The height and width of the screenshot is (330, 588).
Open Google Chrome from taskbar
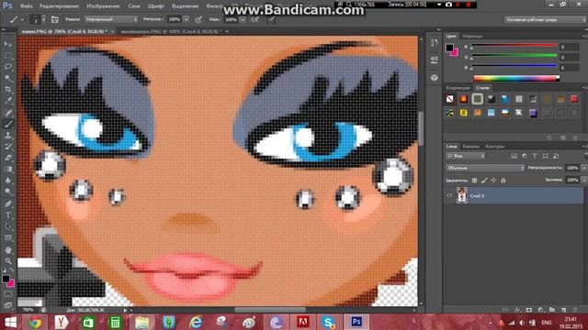[35, 322]
